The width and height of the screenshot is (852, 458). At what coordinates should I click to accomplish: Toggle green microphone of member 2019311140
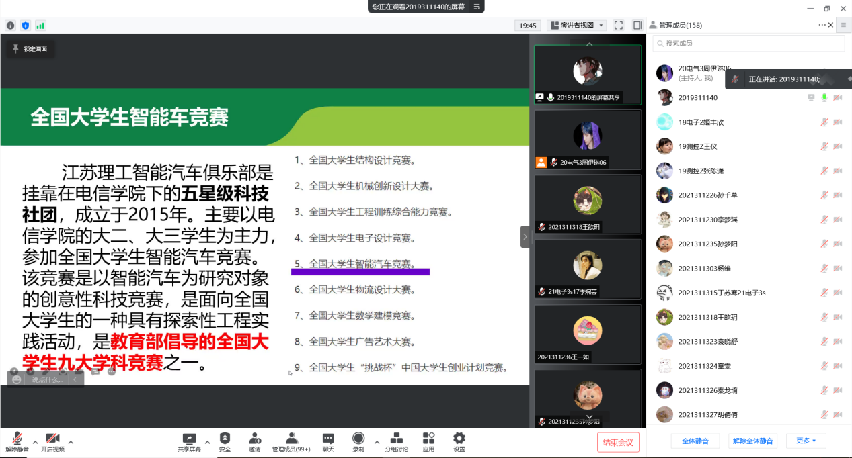coord(824,97)
